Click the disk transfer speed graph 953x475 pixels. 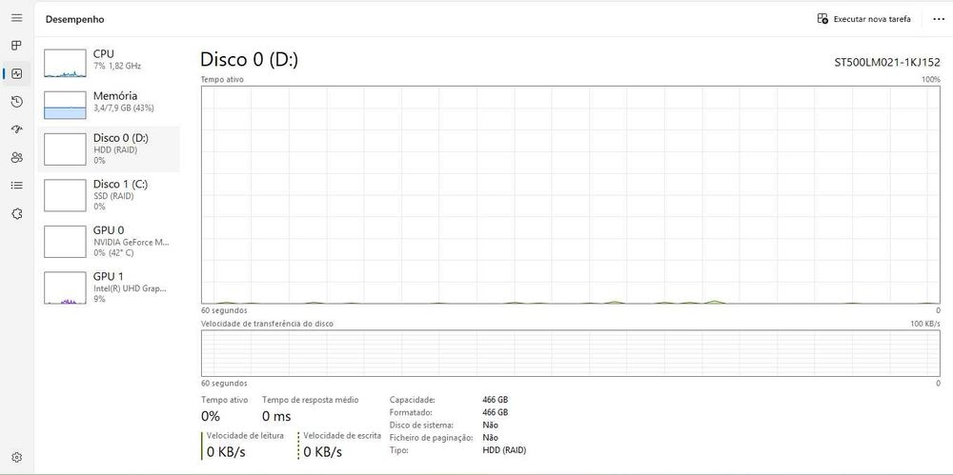click(571, 353)
